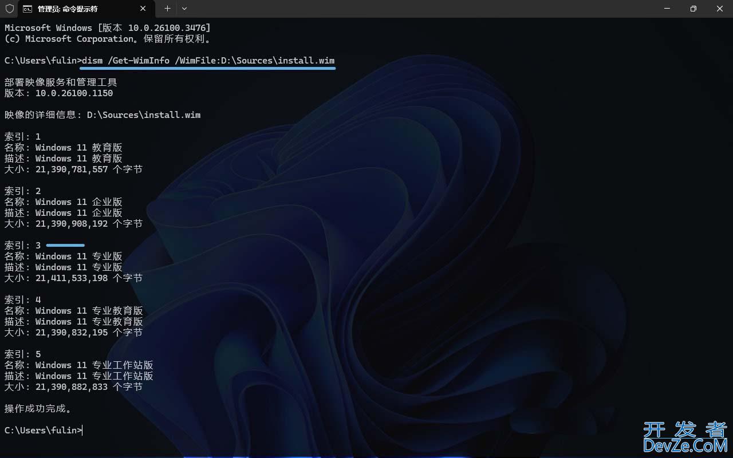
Task: Click the 操作成功完成。 message
Action: click(x=38, y=409)
